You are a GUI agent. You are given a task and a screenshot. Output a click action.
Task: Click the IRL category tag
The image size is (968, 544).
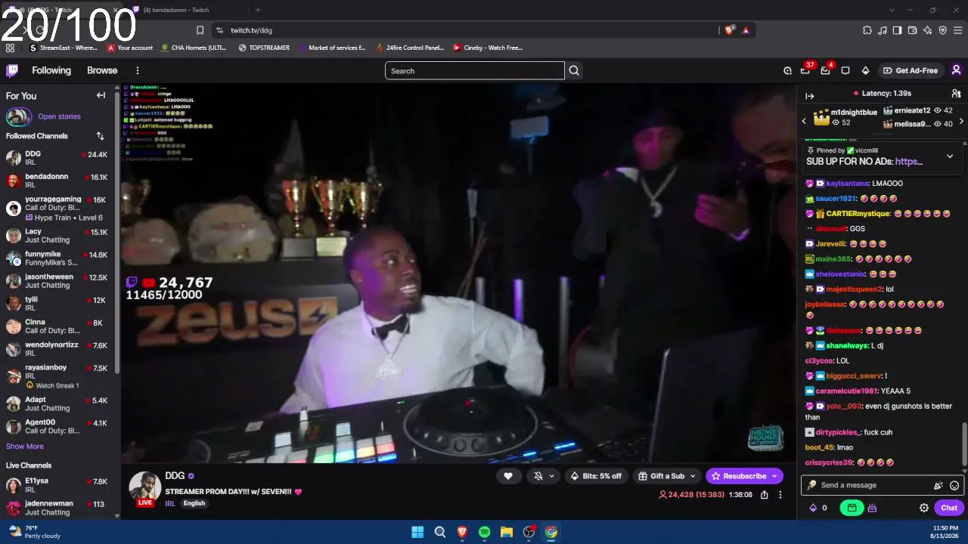coord(171,503)
